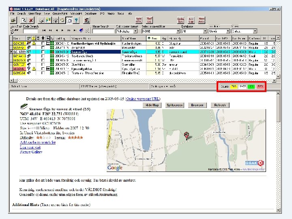The height and width of the screenshot is (219, 292).
Task: Click the red X delete toolbar icon
Action: tap(31, 20)
